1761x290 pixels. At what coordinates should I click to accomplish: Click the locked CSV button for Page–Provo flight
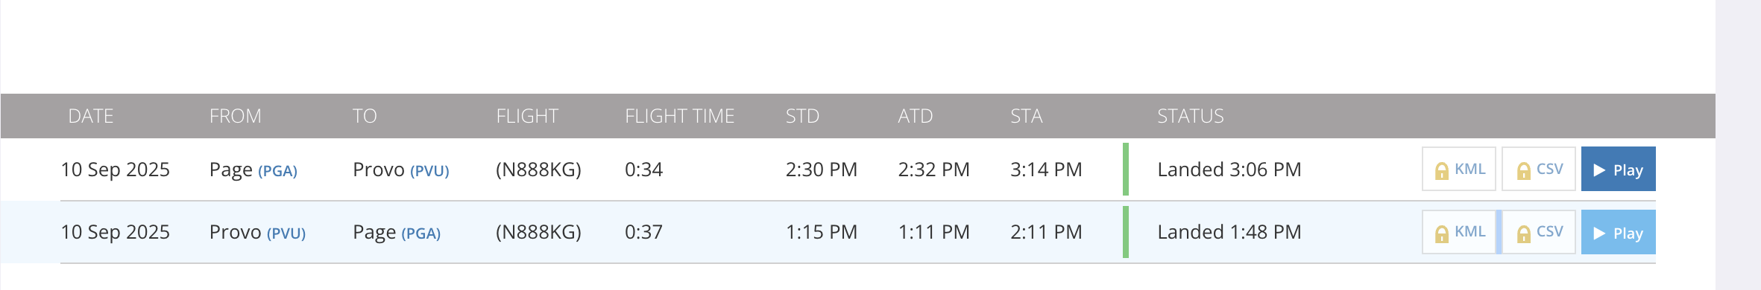click(1538, 169)
